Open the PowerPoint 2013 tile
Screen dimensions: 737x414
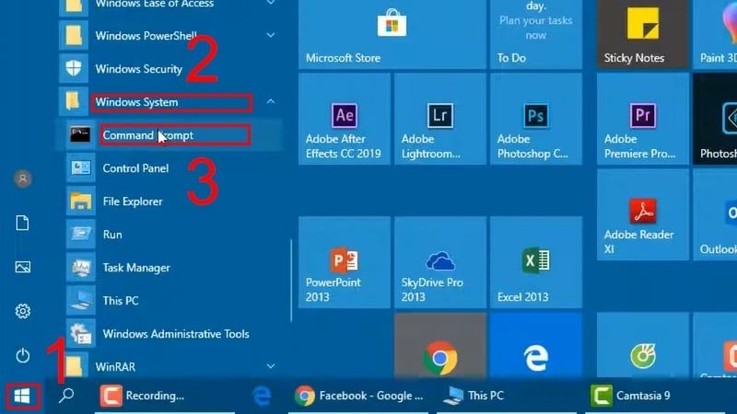click(345, 262)
